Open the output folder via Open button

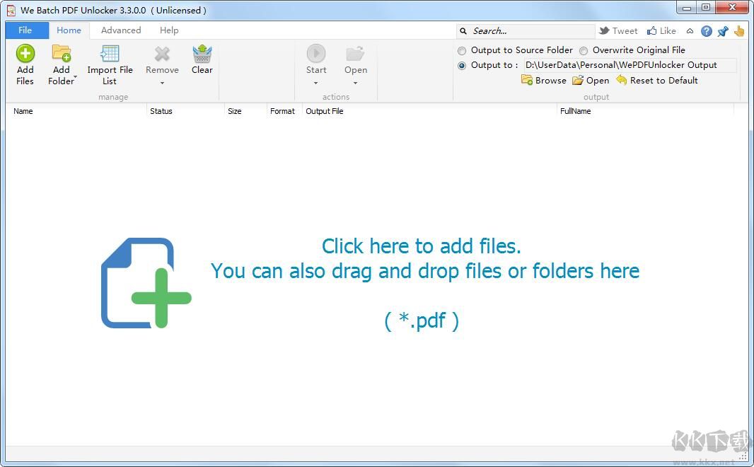pos(591,80)
